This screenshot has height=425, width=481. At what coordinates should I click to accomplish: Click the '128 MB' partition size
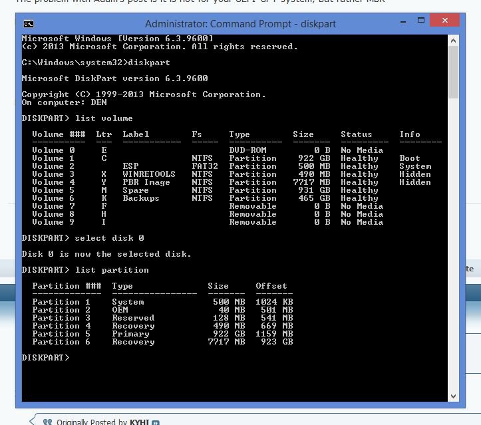tap(229, 318)
